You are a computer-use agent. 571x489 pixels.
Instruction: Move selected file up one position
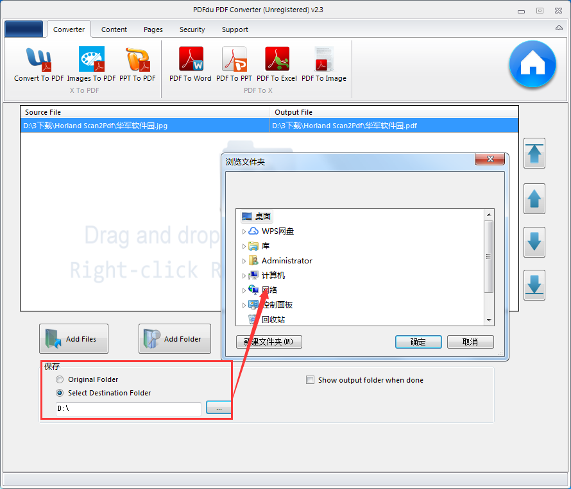coord(534,199)
